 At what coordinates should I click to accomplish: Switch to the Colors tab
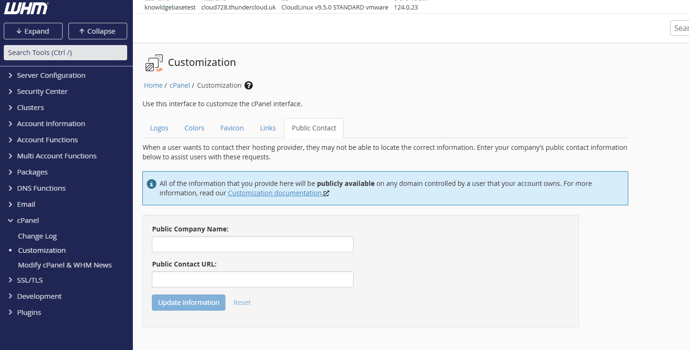click(x=195, y=128)
